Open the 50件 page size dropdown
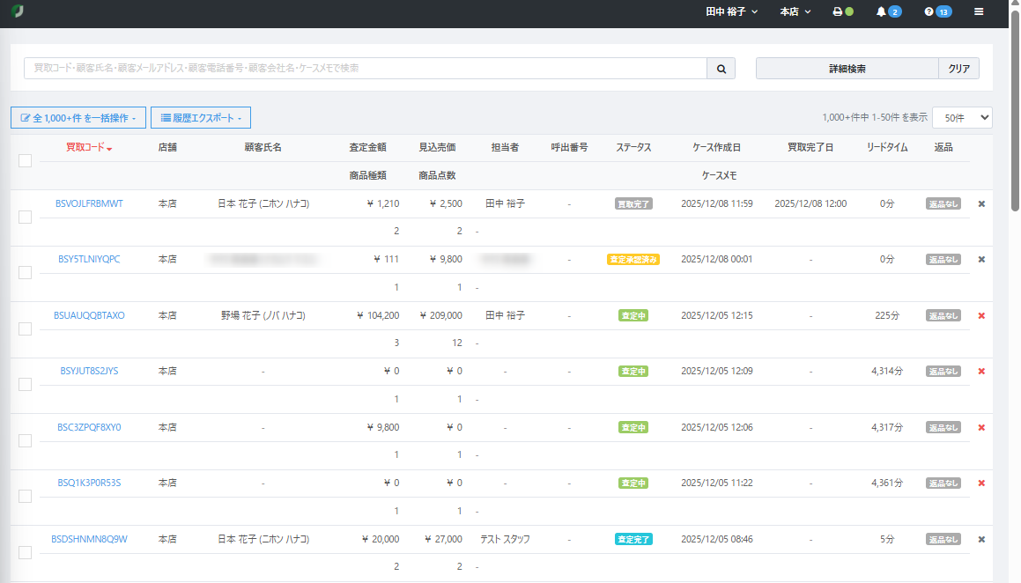 [x=961, y=117]
